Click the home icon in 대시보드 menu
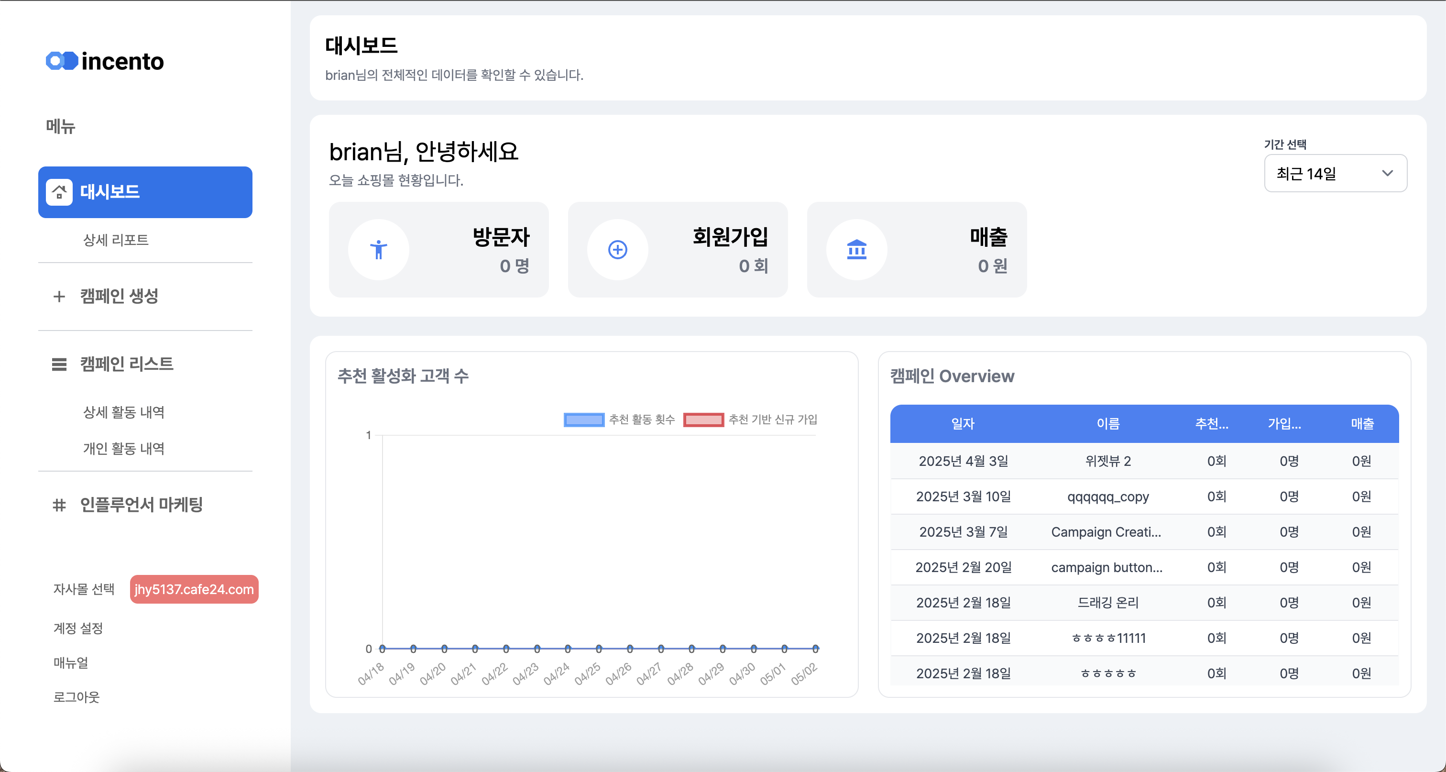Image resolution: width=1446 pixels, height=772 pixels. [59, 192]
